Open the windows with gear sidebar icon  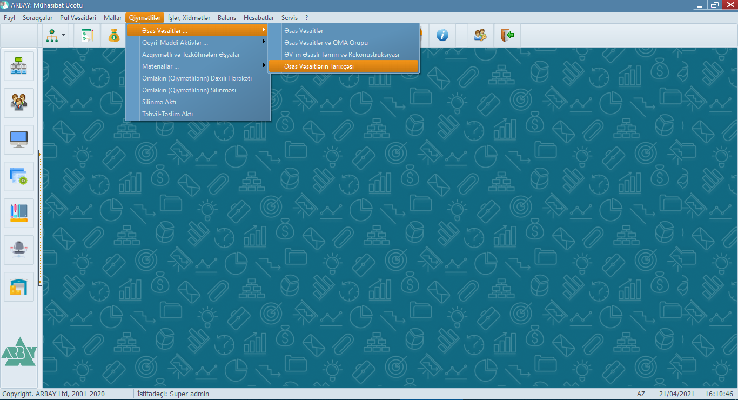(19, 176)
